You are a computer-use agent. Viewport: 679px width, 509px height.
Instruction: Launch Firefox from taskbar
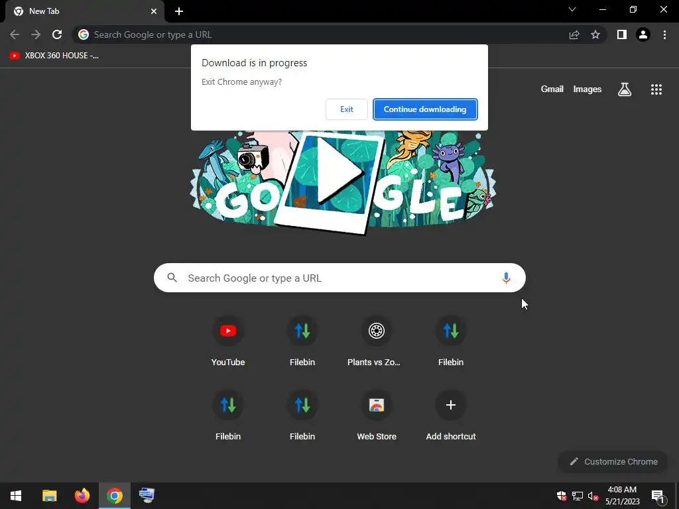pos(82,496)
